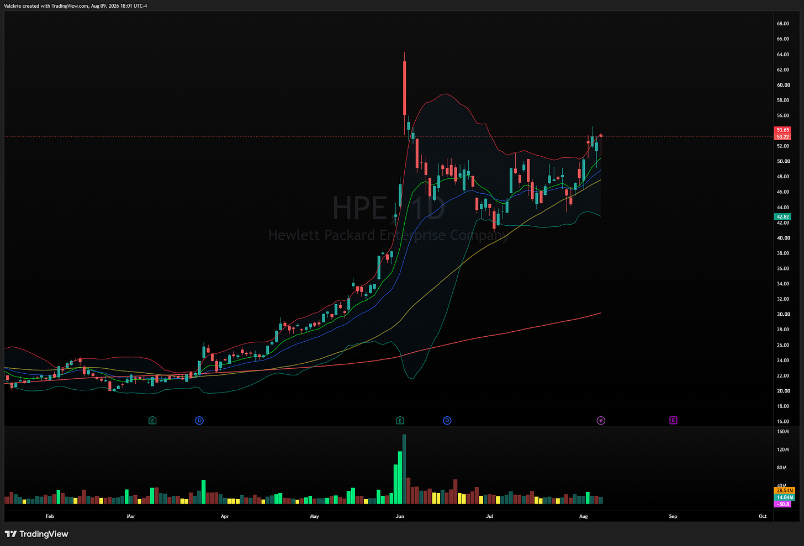Click the chart creation caption at top left
804x546 pixels.
coord(76,6)
